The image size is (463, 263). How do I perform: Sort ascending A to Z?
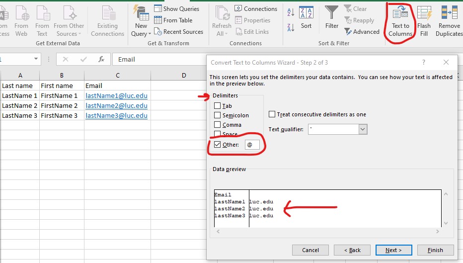tap(291, 12)
